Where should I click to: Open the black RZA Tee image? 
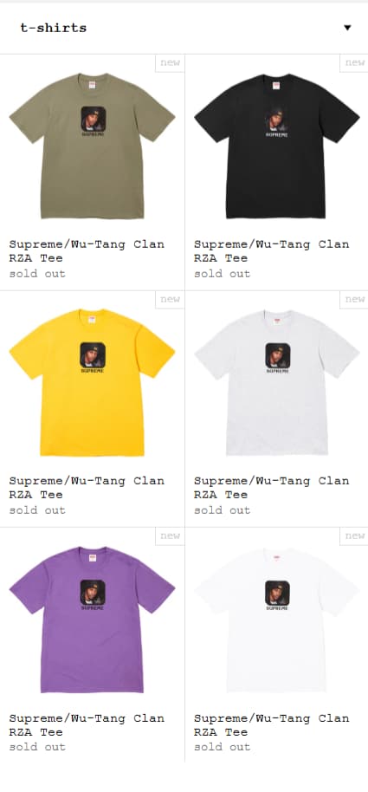[x=276, y=146]
